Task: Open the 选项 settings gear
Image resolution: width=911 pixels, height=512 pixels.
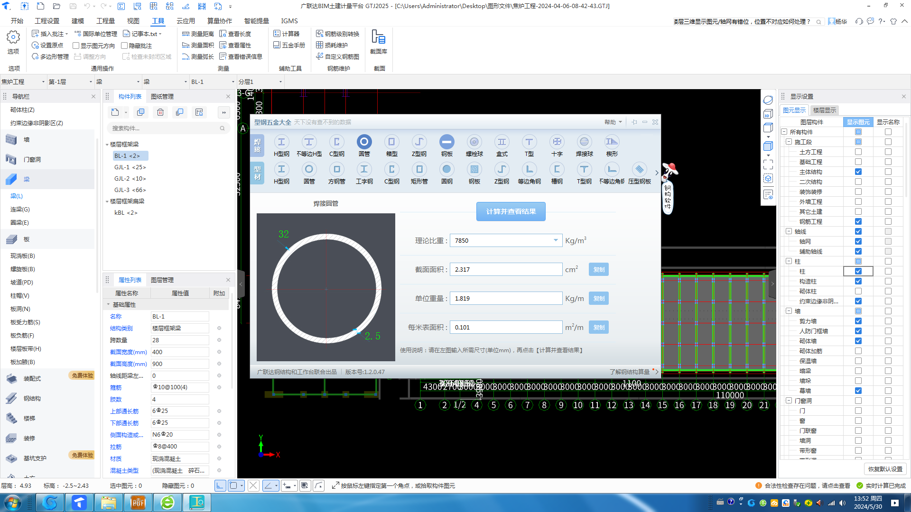Action: [x=13, y=42]
